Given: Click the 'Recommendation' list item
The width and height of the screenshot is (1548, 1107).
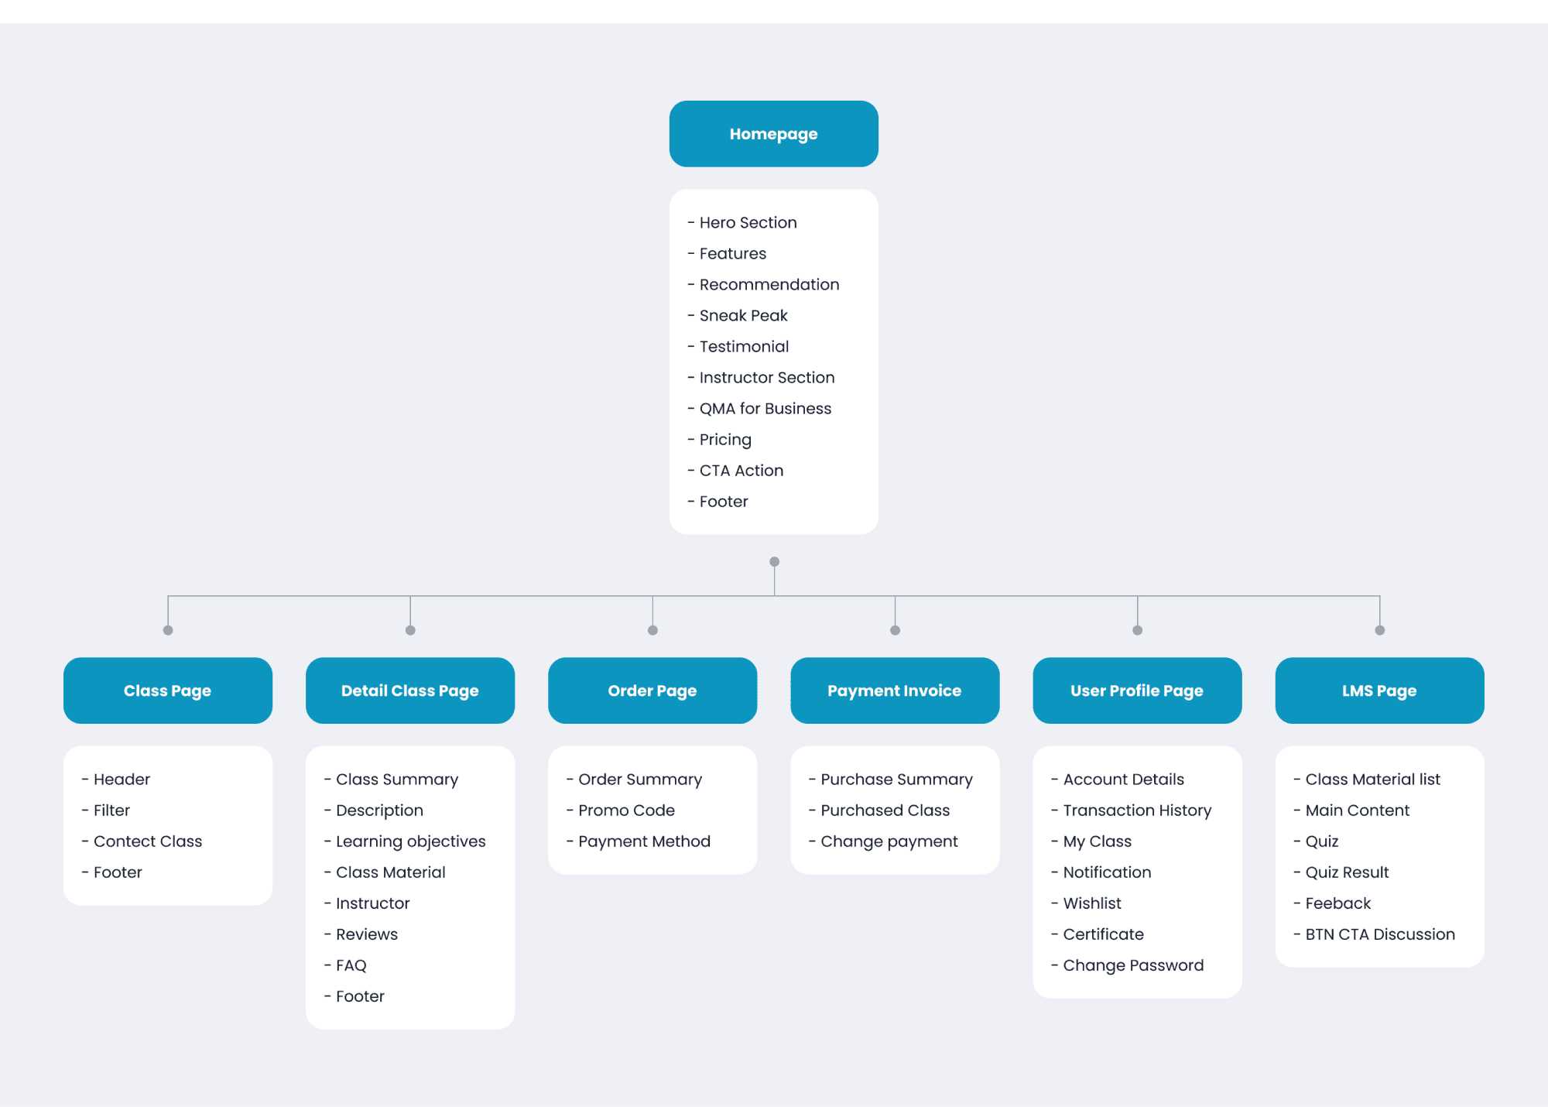Looking at the screenshot, I should point(763,285).
